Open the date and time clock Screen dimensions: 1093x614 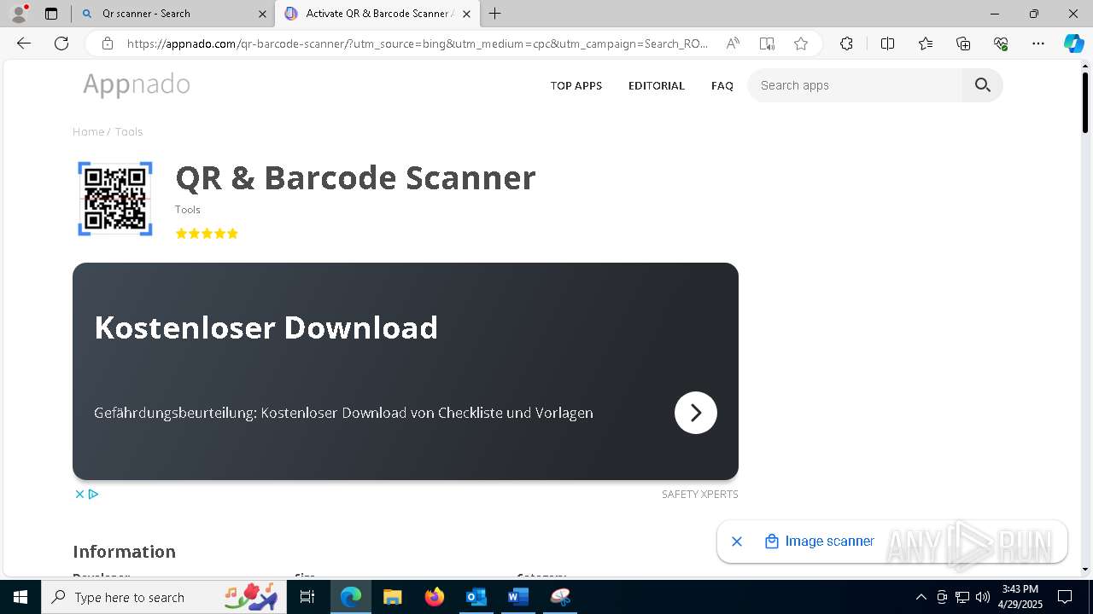1020,597
